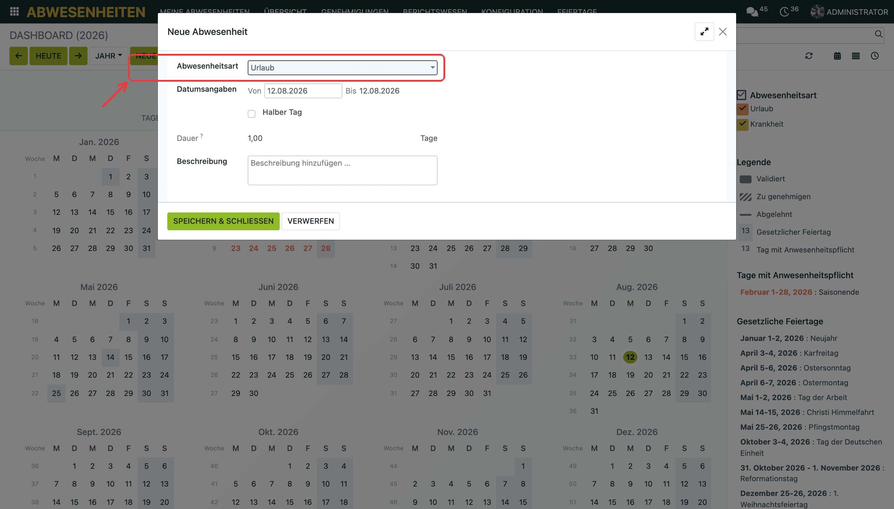
Task: Click the Zu genehmigen hatched swatch
Action: [745, 197]
